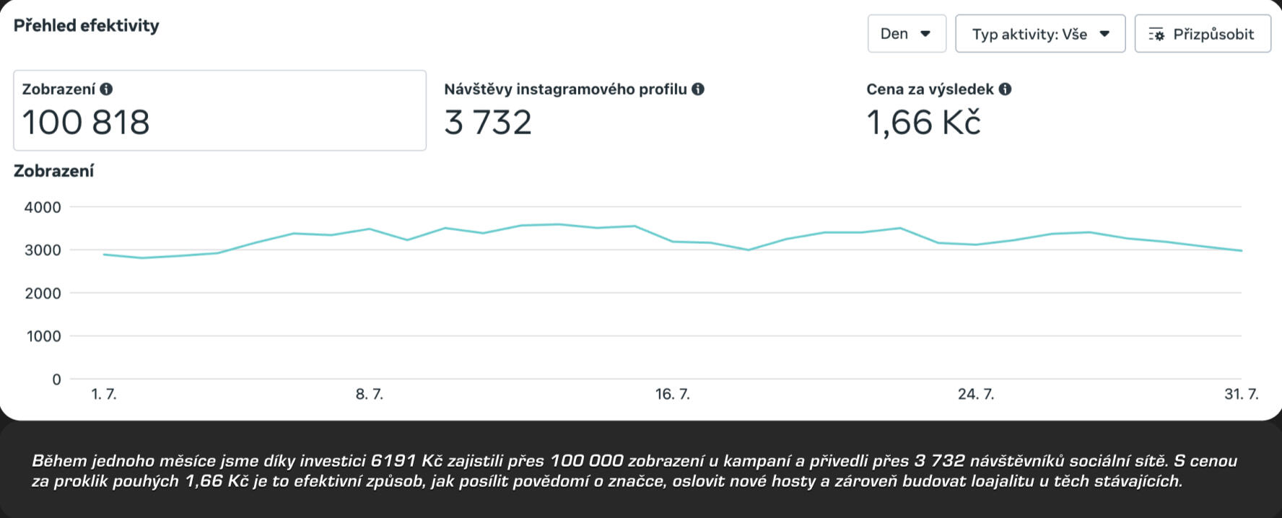Select the Cena za výsledek metric
The image size is (1282, 518).
pos(930,89)
